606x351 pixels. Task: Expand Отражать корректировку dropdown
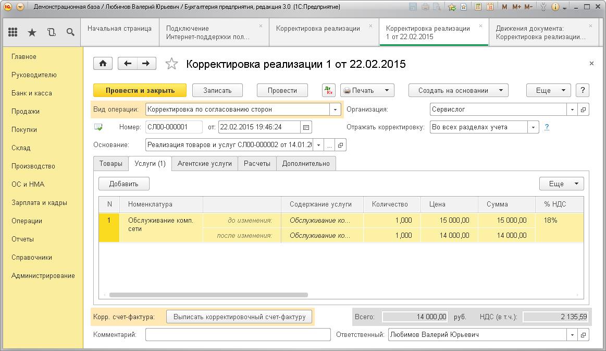pyautogui.click(x=534, y=127)
